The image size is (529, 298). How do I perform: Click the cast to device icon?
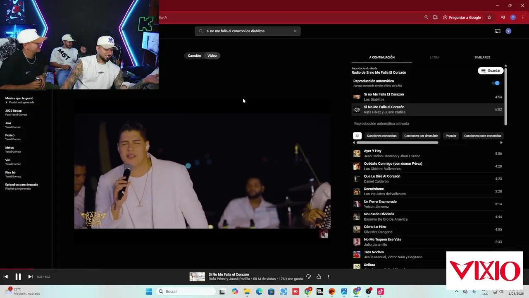coord(498,31)
